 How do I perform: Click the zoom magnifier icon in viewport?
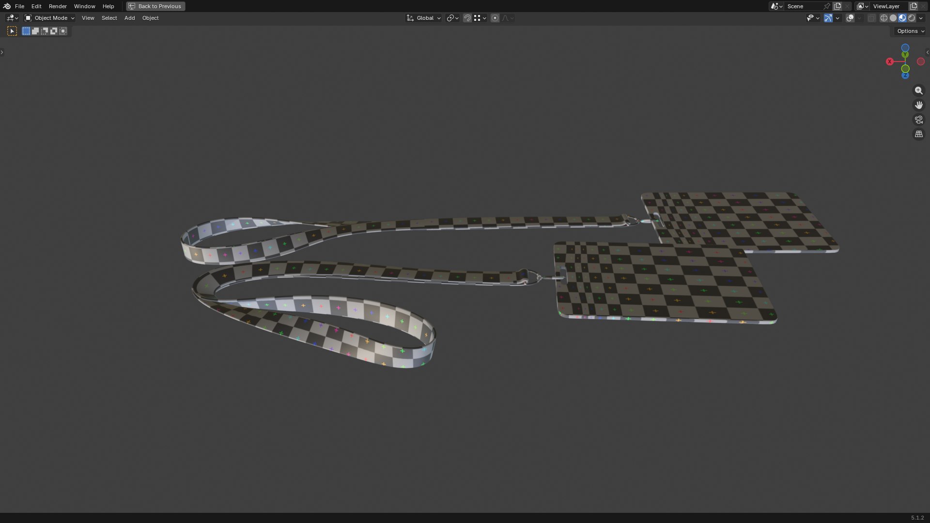pos(918,91)
